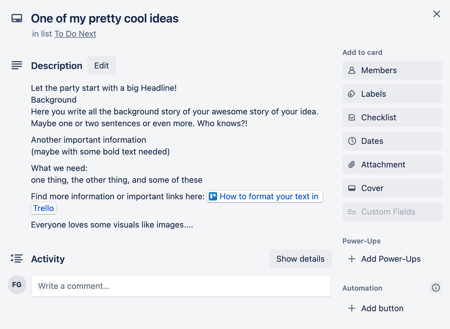Screen dimensions: 450x329
Task: Click the plus icon beside Add button
Action: coord(352,308)
